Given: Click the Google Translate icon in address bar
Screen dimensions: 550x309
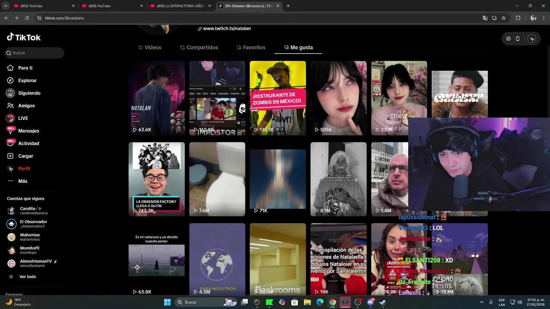Looking at the screenshot, I should pyautogui.click(x=485, y=18).
